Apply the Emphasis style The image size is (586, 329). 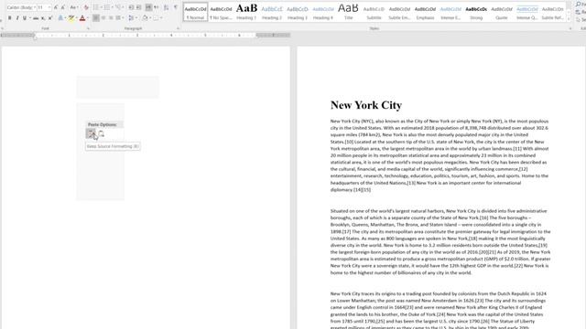tap(425, 12)
